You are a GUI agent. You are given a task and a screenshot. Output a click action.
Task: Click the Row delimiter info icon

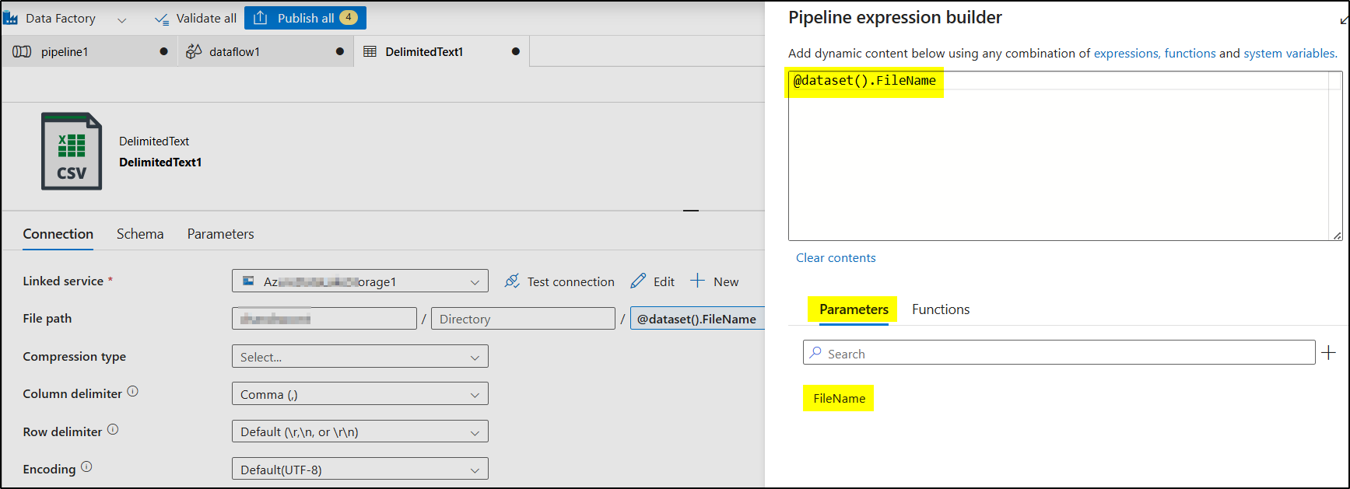pos(113,429)
